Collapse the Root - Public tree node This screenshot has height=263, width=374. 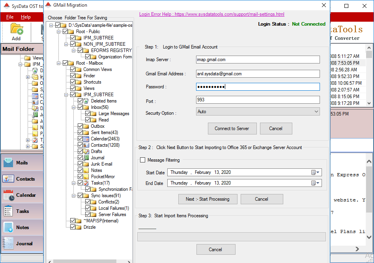click(59, 32)
